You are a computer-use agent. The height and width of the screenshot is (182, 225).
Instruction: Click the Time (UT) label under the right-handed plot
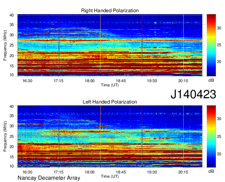(x=110, y=85)
